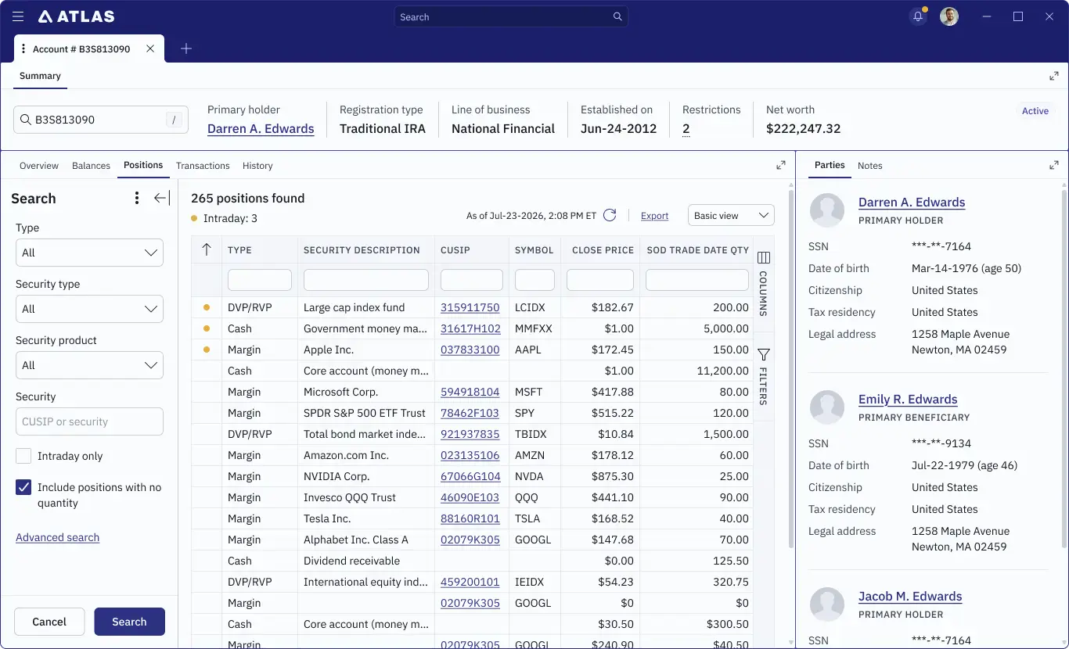Open primary holder Darren A. Edwards link in summary
This screenshot has height=649, width=1069.
pos(261,128)
